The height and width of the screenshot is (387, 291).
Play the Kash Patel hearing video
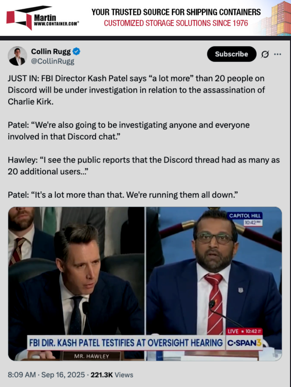coord(145,283)
